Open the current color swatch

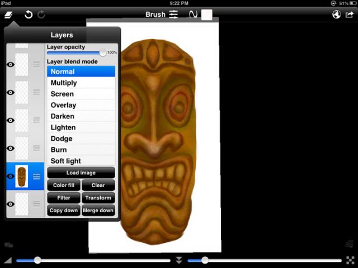pyautogui.click(x=207, y=15)
